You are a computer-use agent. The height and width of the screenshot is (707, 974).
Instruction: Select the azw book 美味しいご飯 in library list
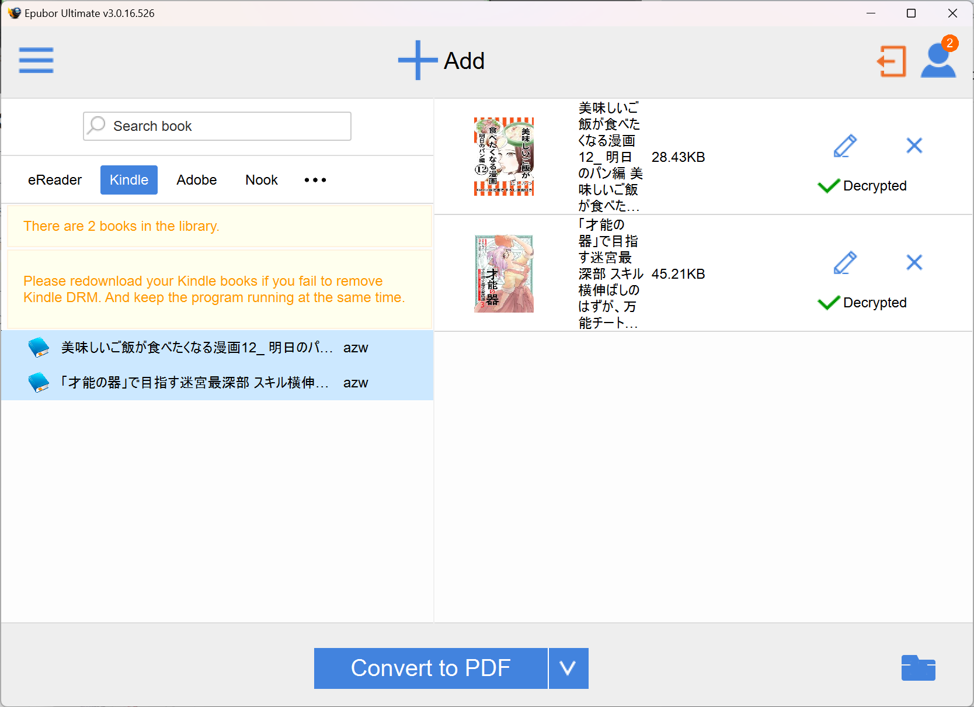(x=199, y=347)
